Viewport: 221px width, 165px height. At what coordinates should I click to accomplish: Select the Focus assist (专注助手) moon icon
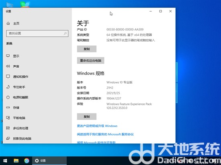click(8, 87)
